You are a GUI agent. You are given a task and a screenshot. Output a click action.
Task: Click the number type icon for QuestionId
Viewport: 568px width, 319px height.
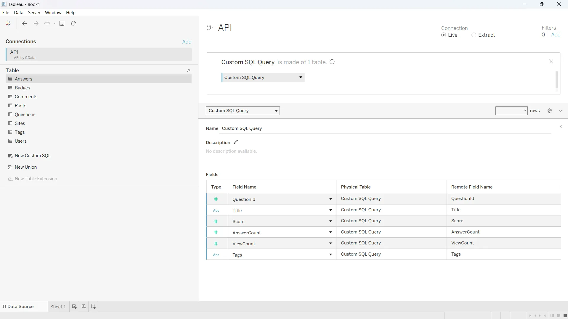[216, 199]
